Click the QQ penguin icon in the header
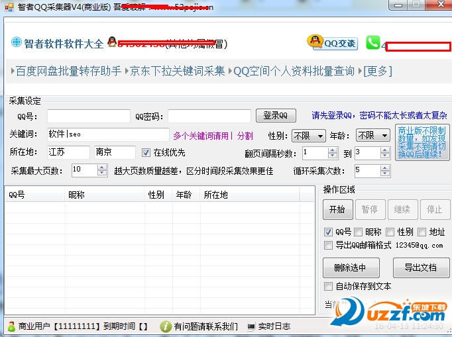This screenshot has height=337, width=452. point(112,42)
